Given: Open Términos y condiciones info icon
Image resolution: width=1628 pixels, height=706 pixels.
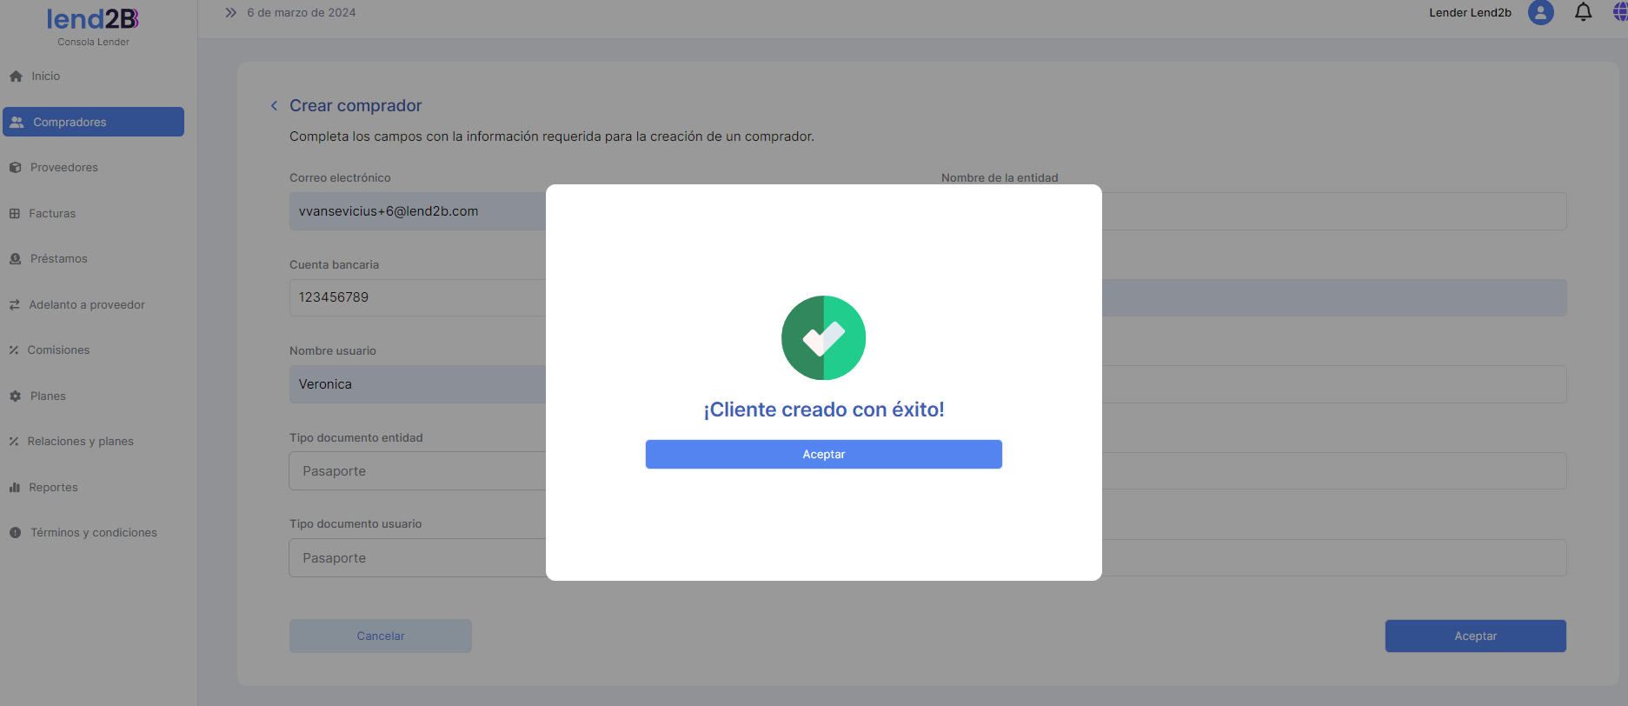Looking at the screenshot, I should point(15,532).
